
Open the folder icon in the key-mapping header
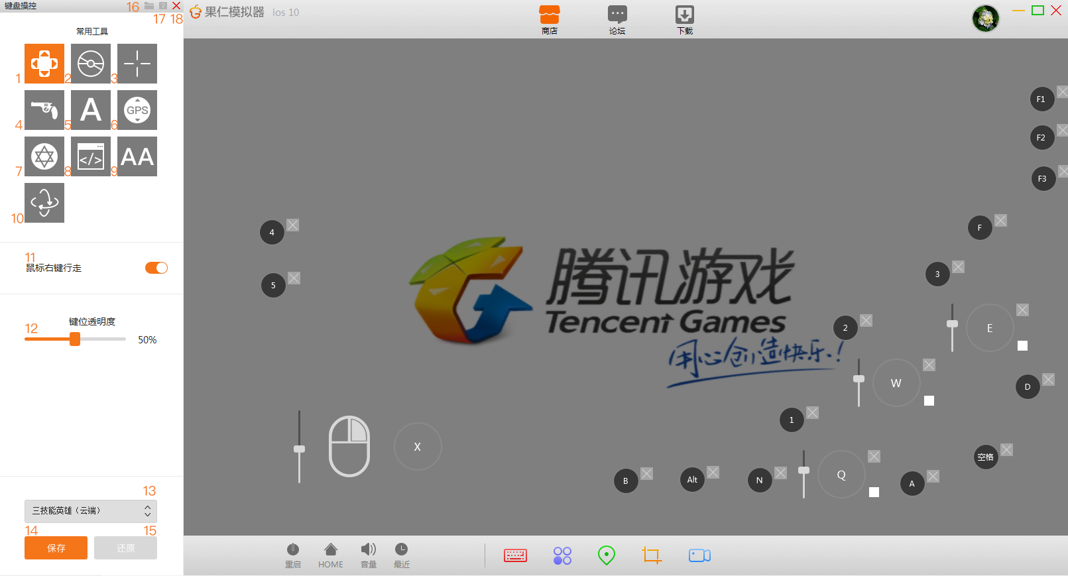149,6
